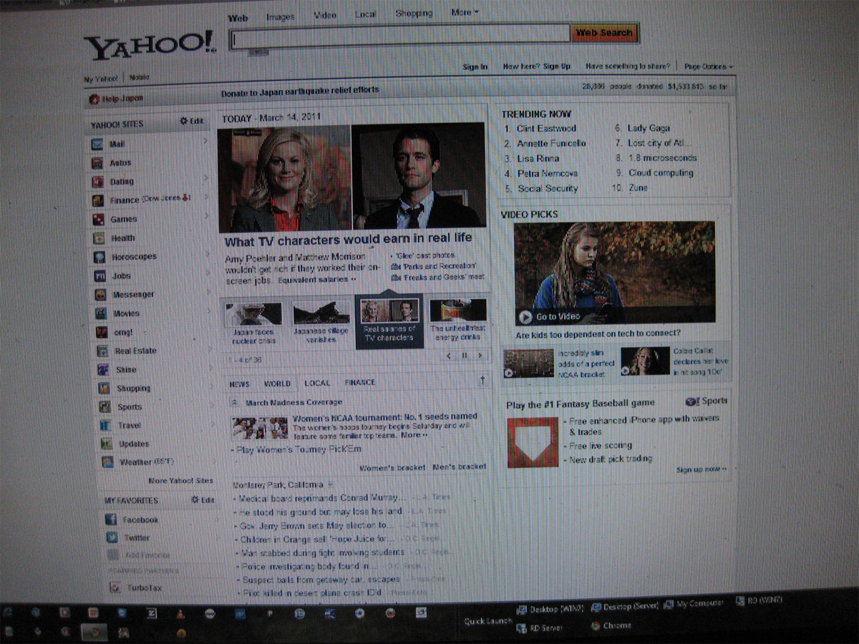The image size is (859, 644).
Task: Open the Horoscopes site icon
Action: click(x=100, y=257)
